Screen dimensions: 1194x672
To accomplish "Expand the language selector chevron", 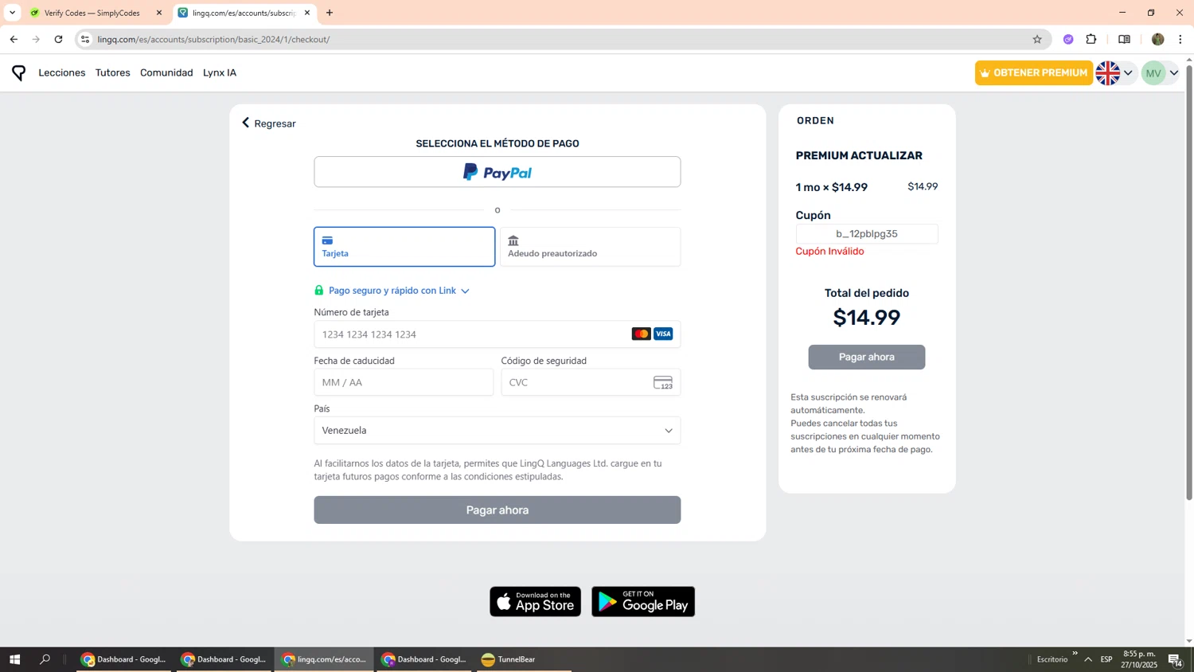I will (1128, 73).
